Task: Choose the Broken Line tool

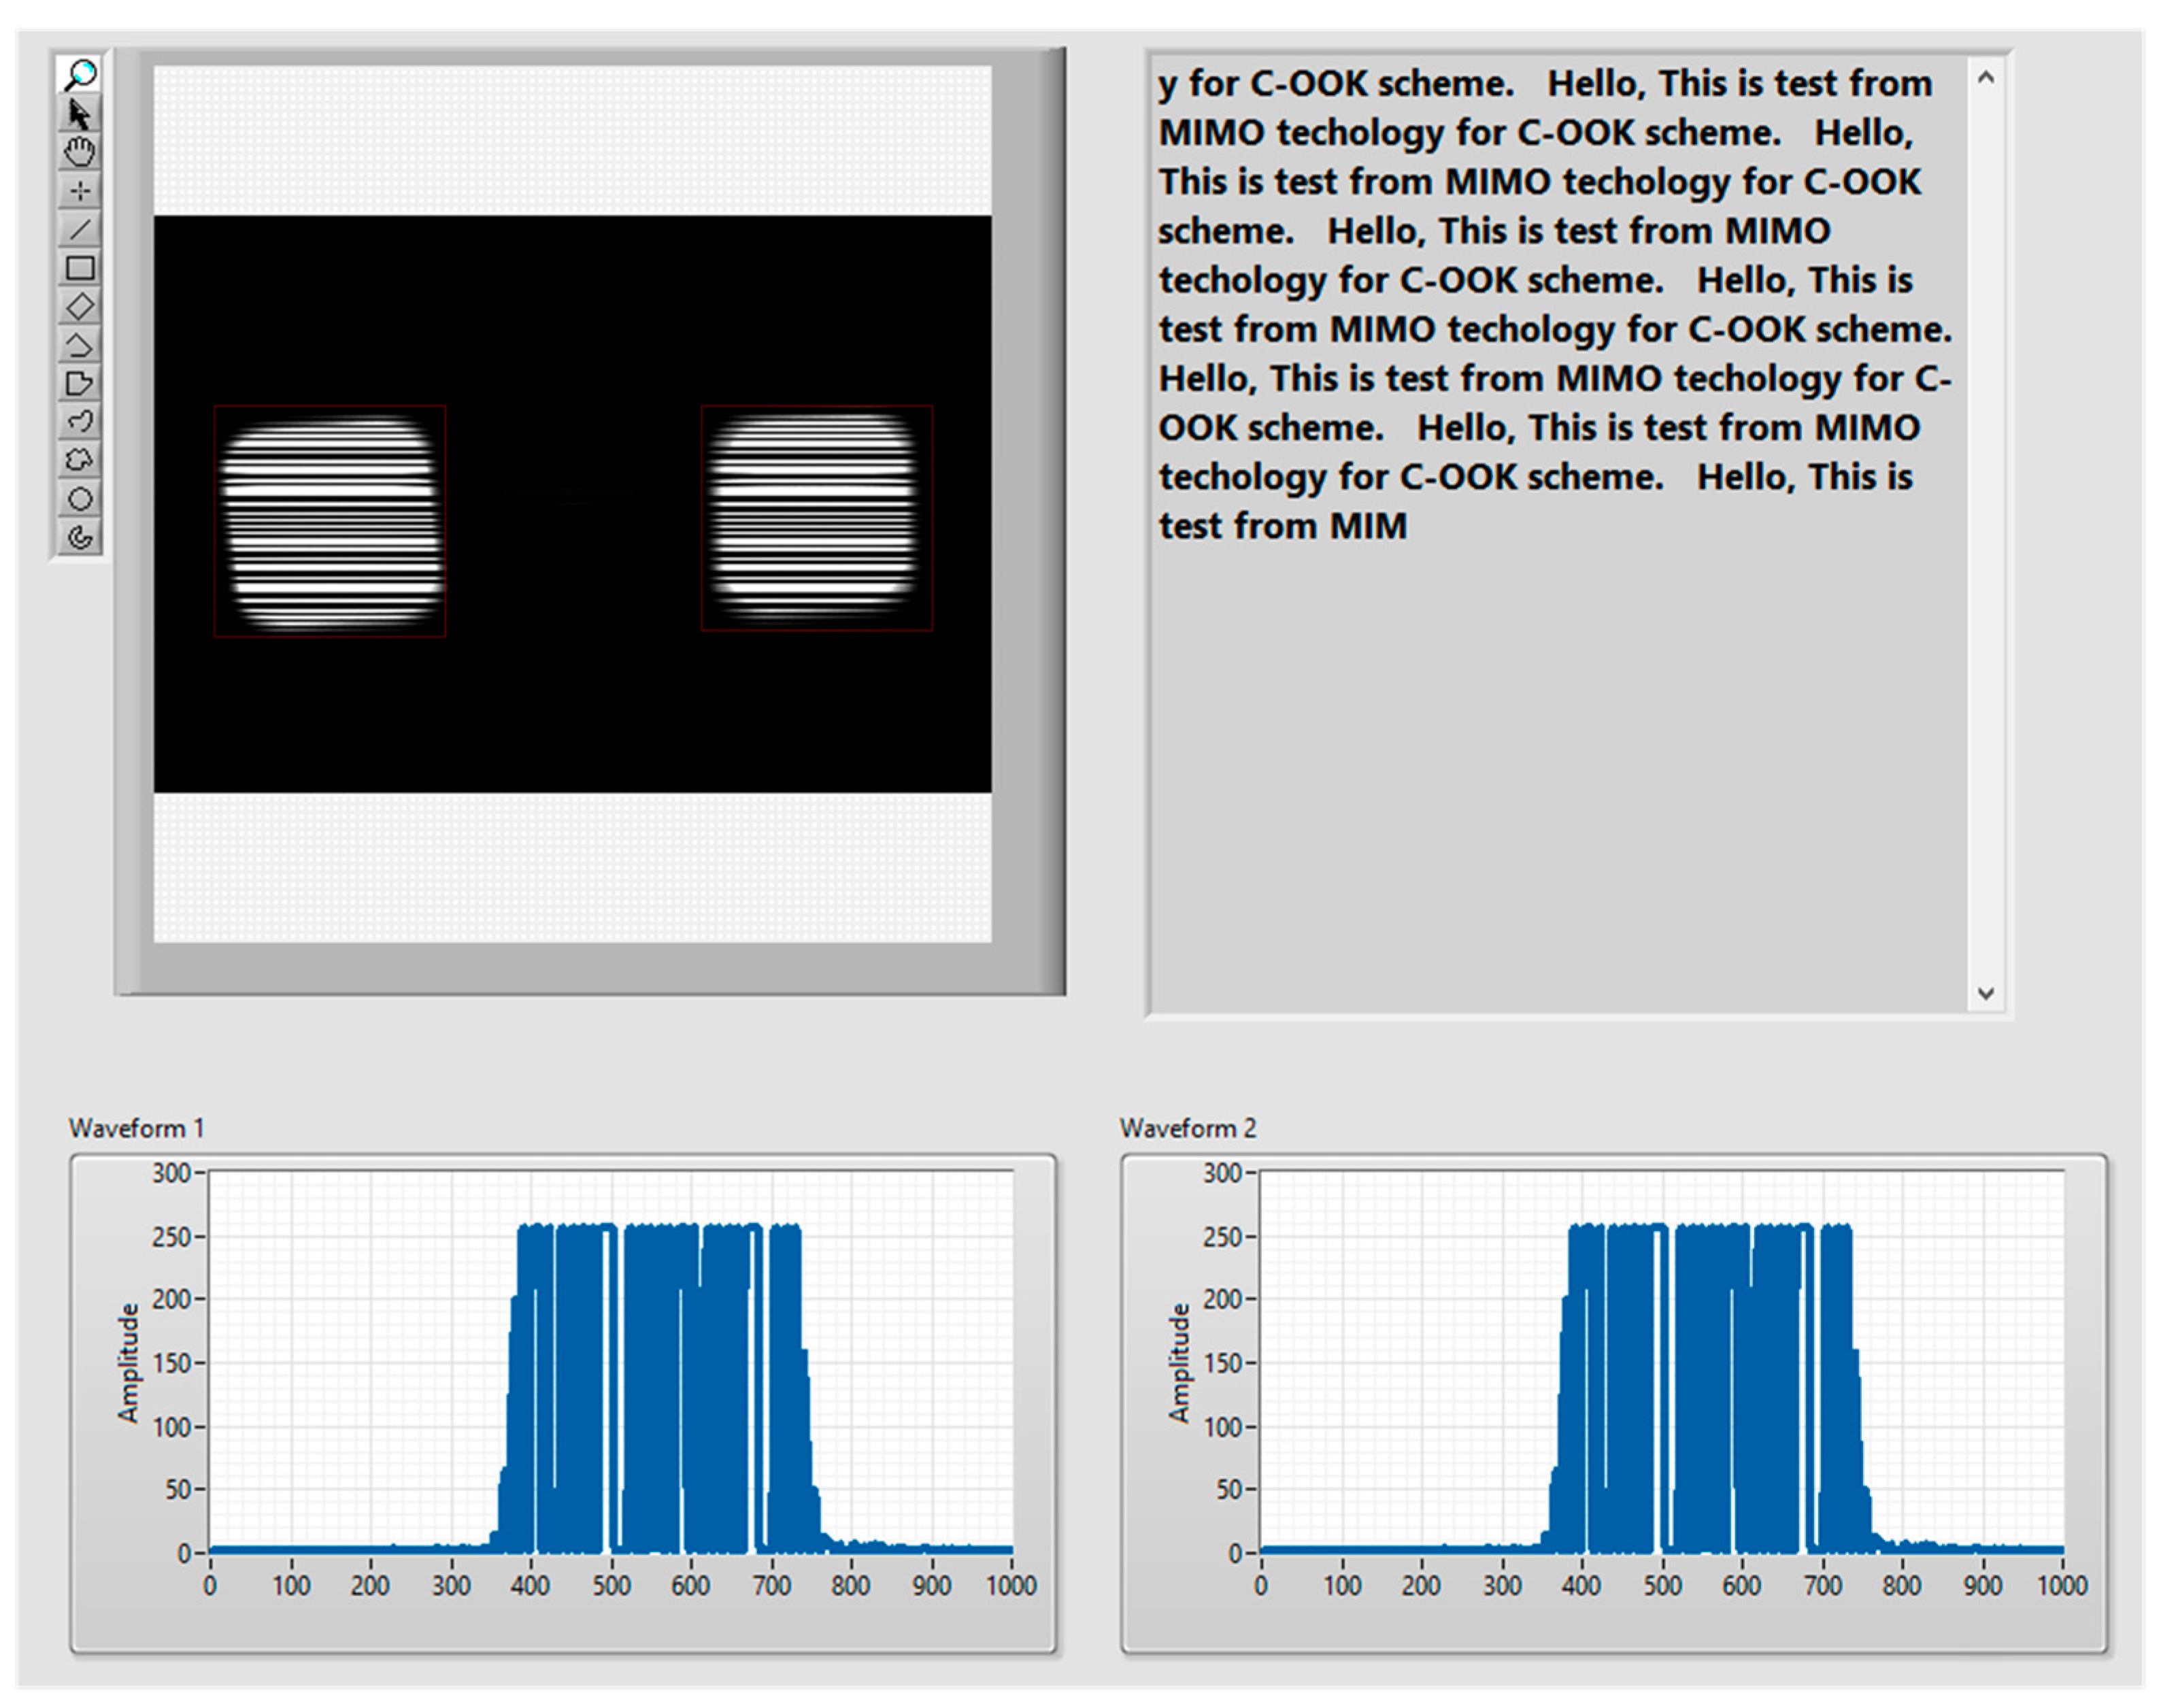Action: (80, 345)
